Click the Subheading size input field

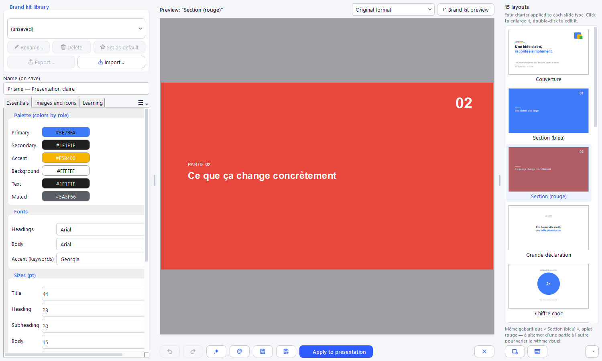click(x=93, y=326)
